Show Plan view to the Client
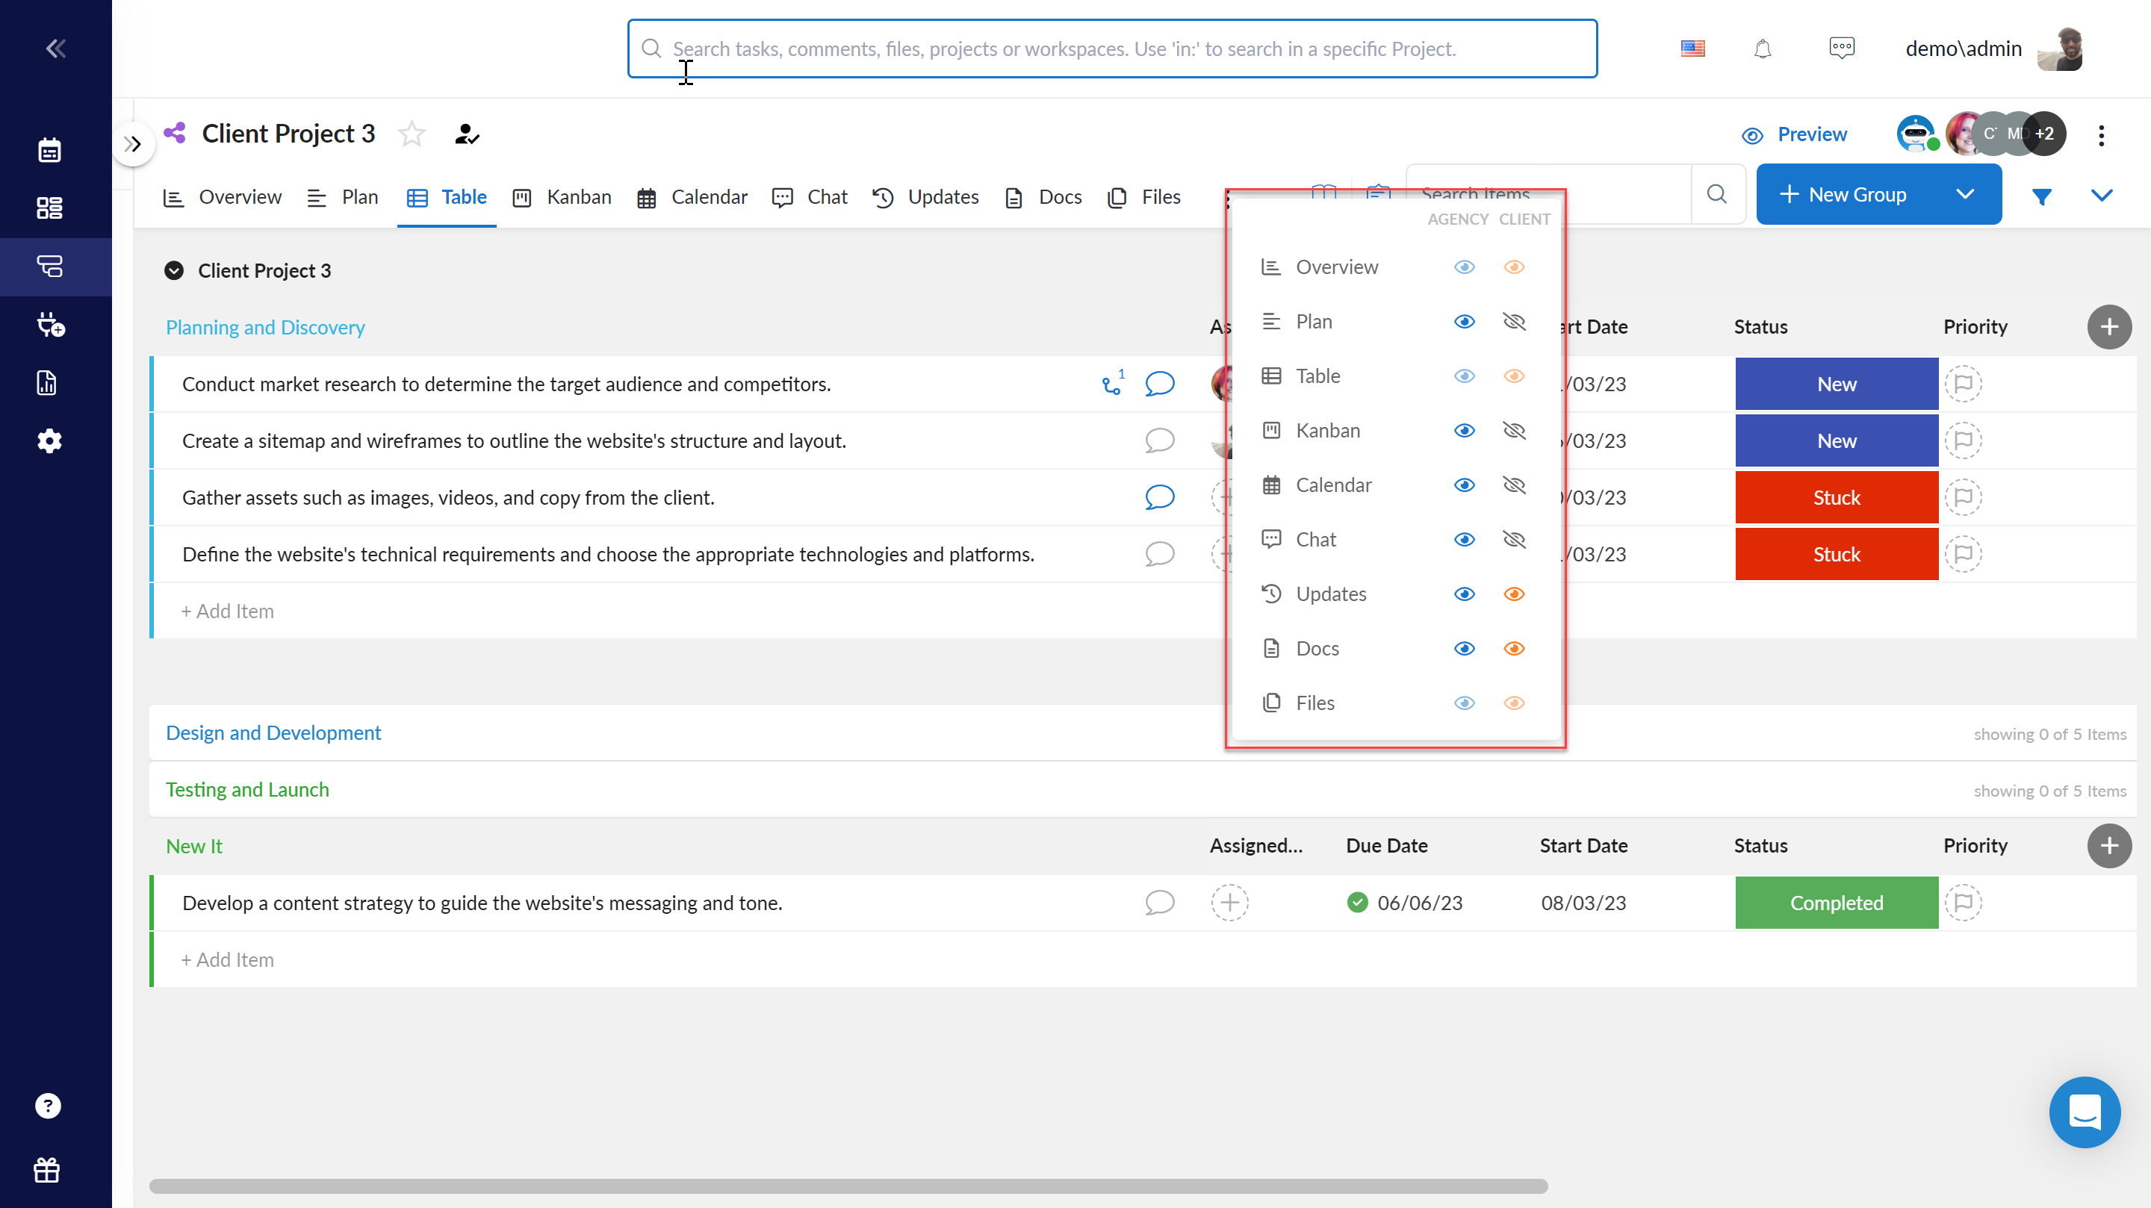The height and width of the screenshot is (1208, 2151). click(x=1515, y=321)
